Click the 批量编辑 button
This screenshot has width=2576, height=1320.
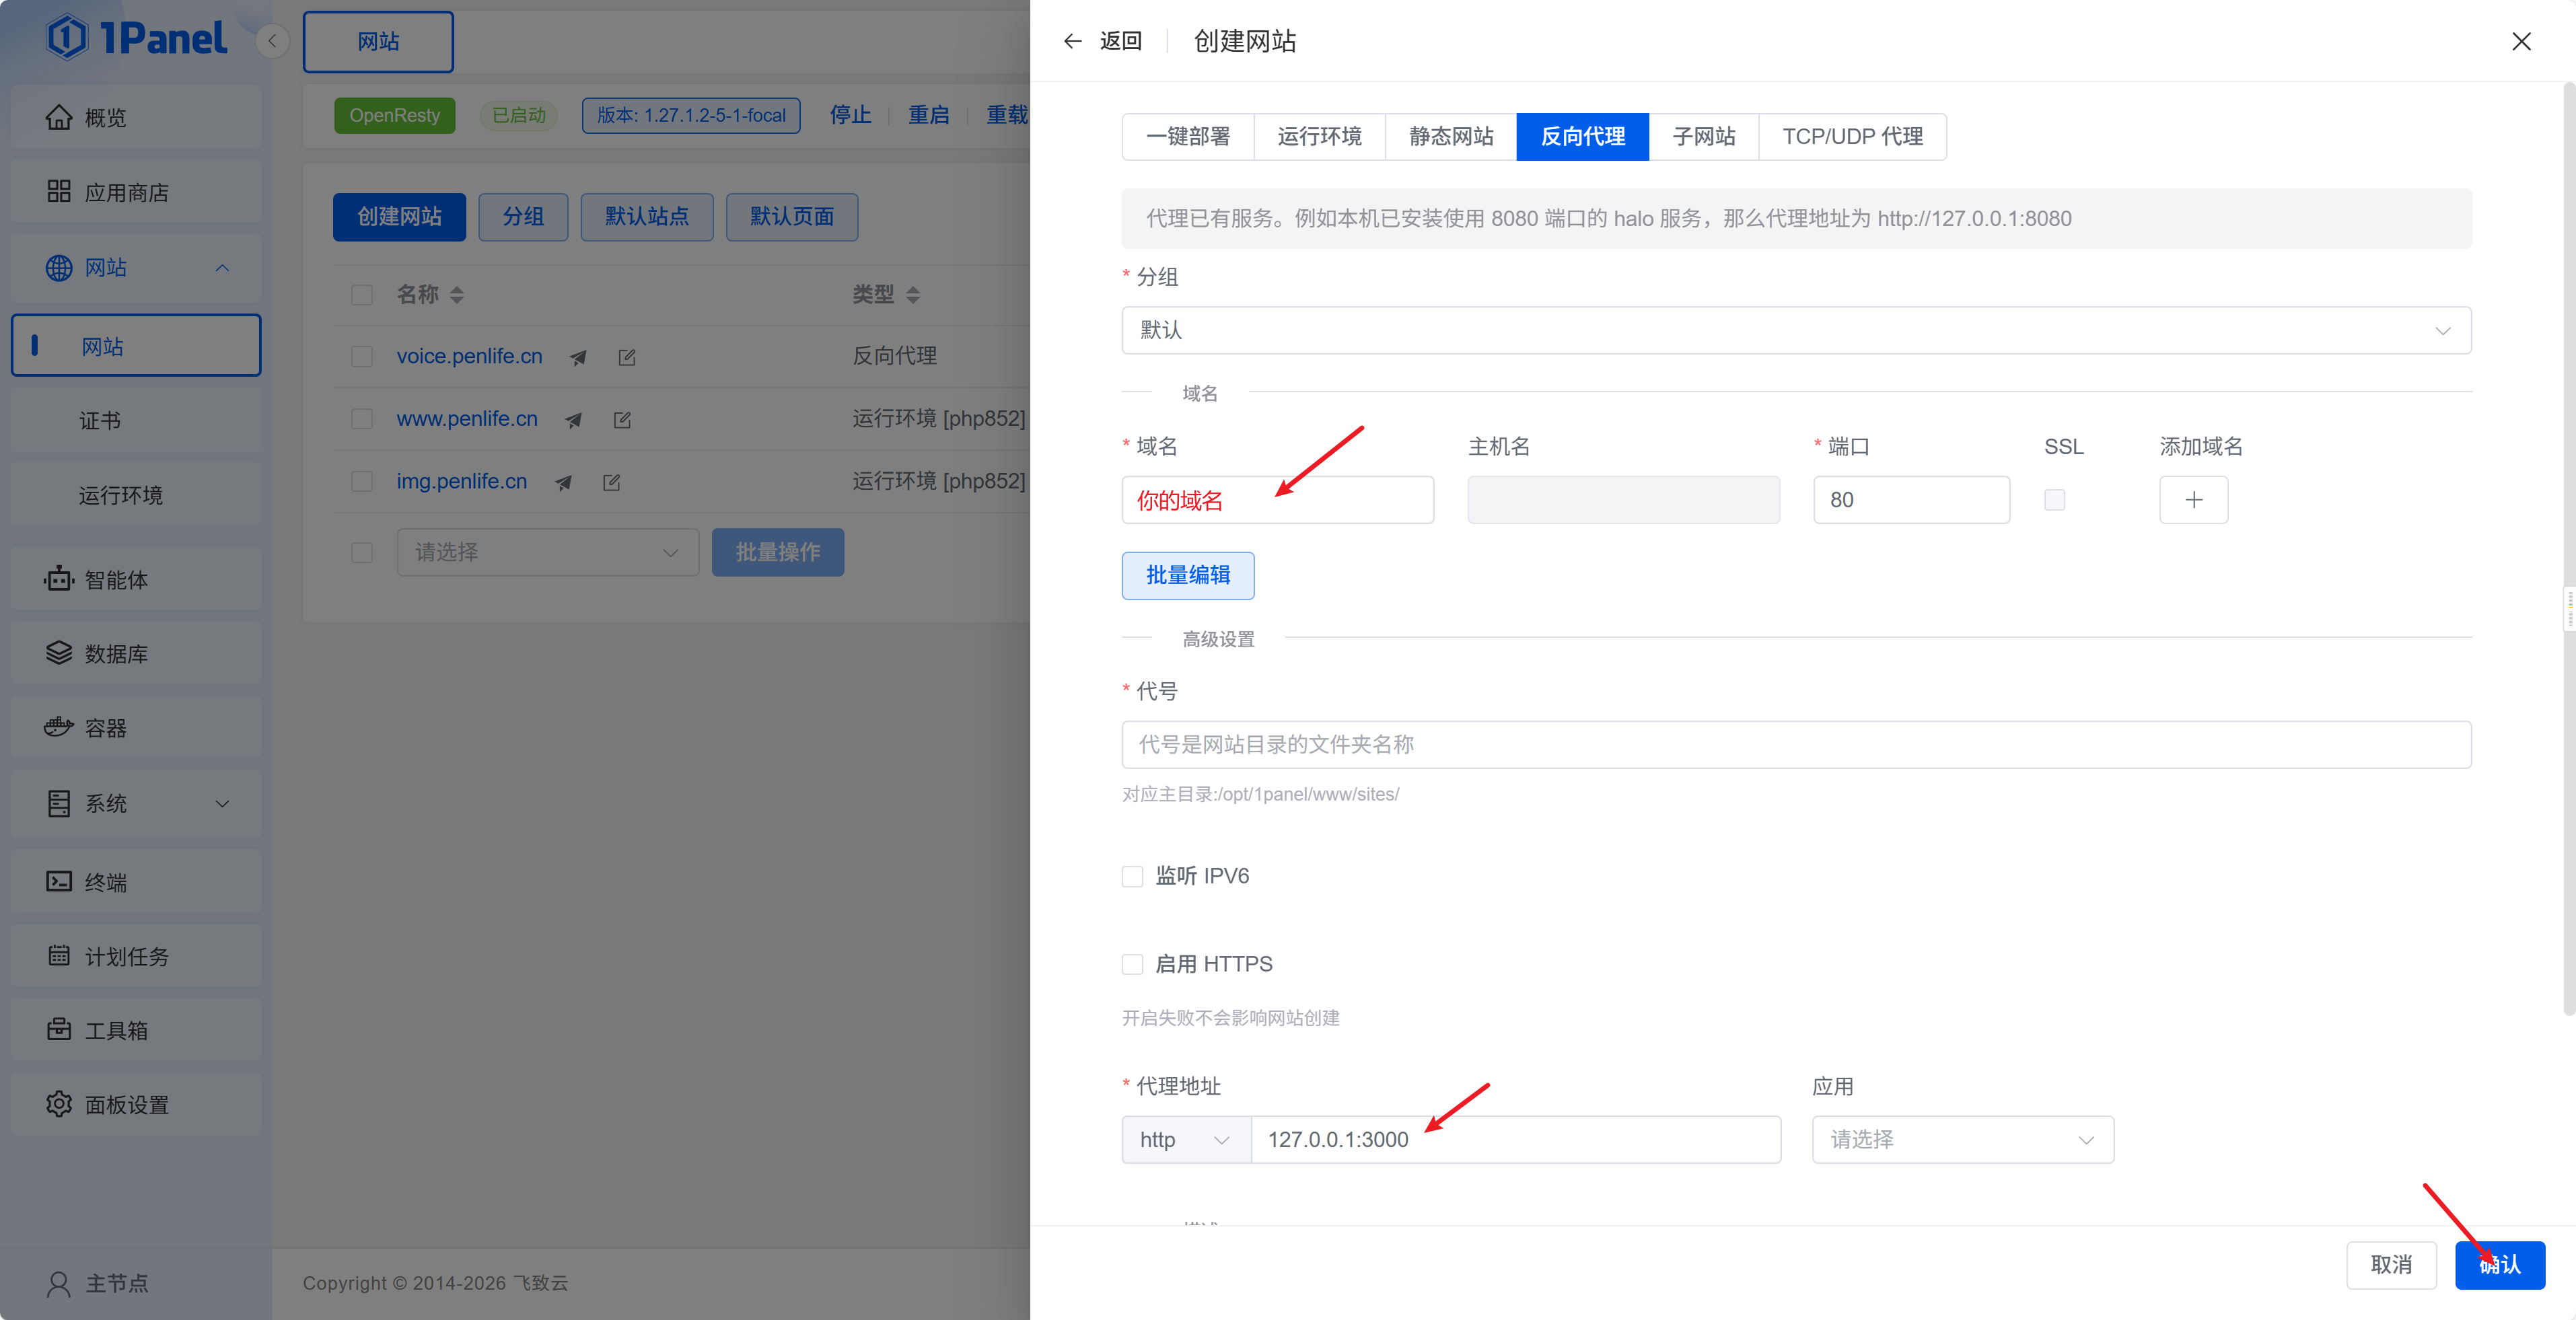point(1187,575)
